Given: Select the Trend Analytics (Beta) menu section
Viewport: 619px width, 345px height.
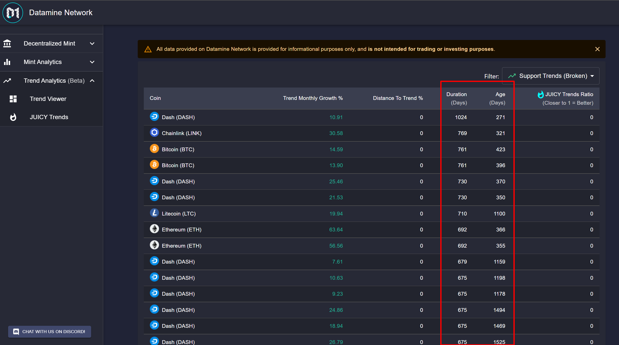Looking at the screenshot, I should [51, 81].
